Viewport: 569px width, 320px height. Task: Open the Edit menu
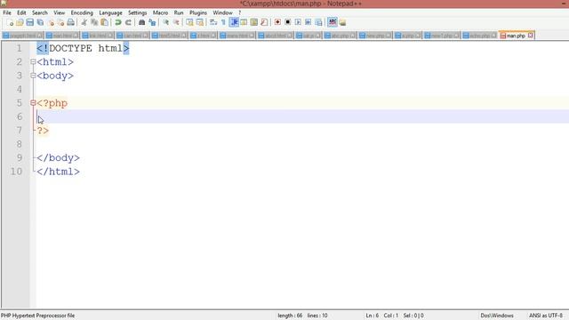click(21, 12)
